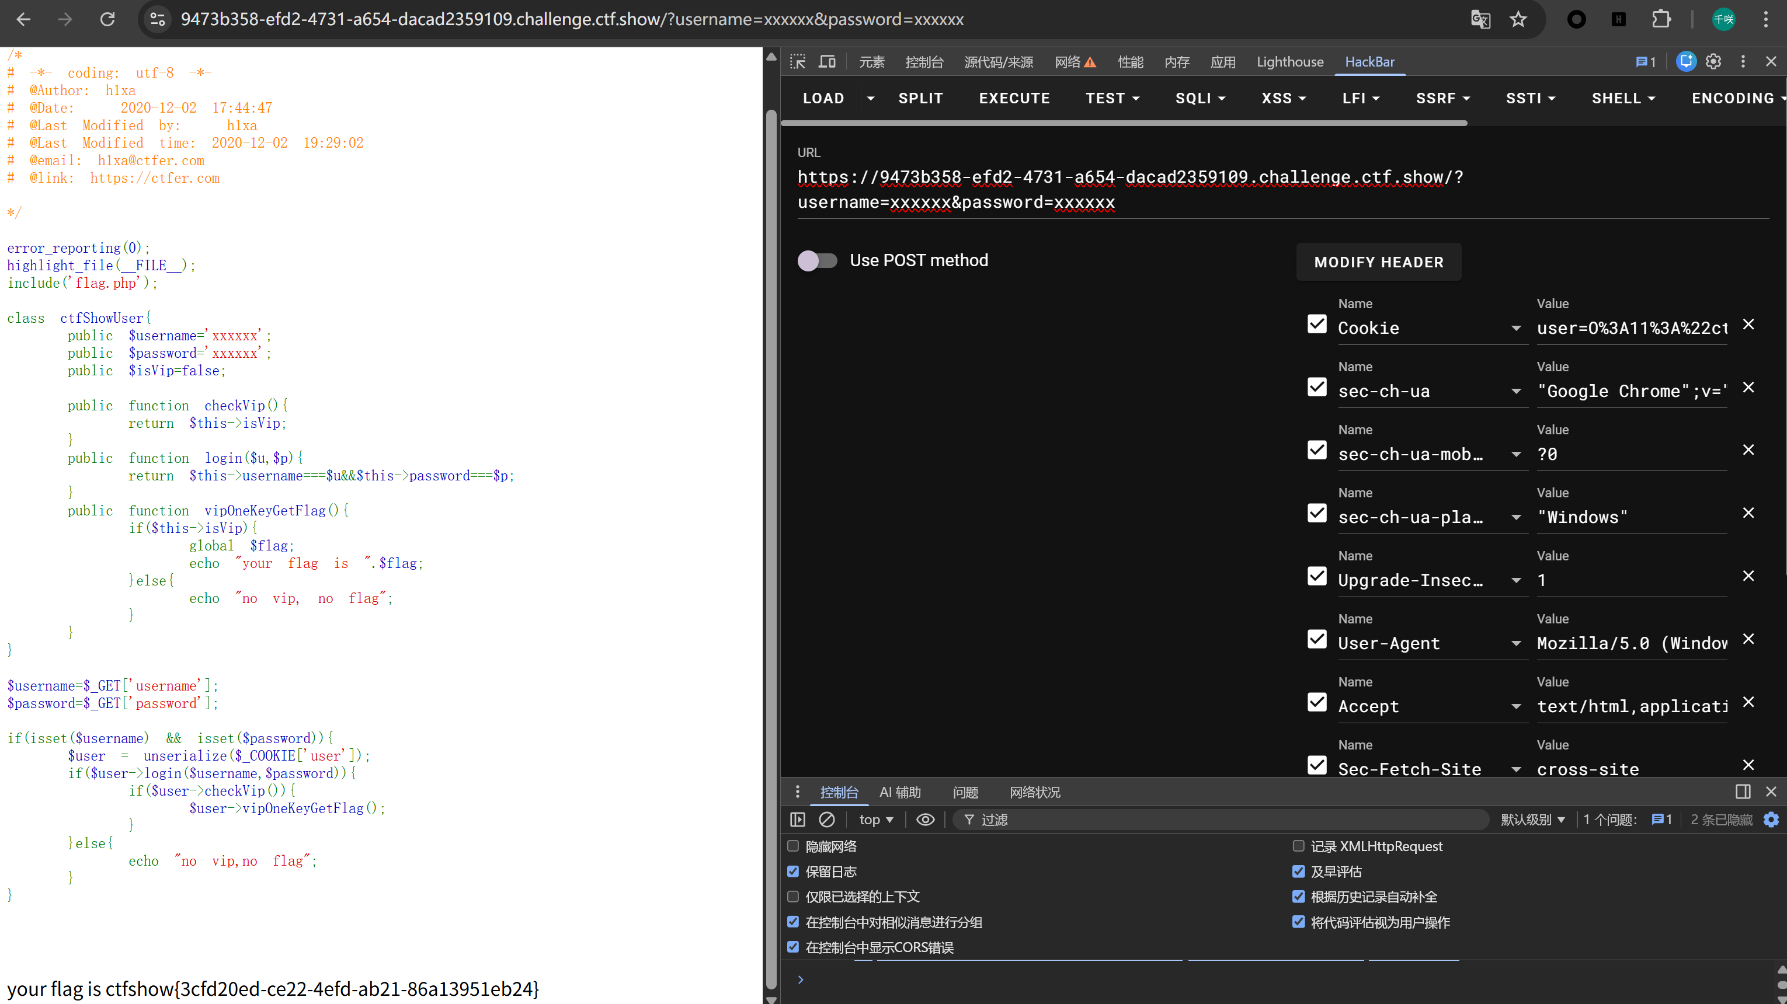
Task: Click the inspect element picker icon
Action: (798, 62)
